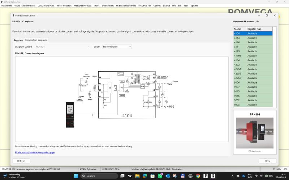Open the Istoric menu
Viewport: 289px width, 180px height.
point(96,6)
